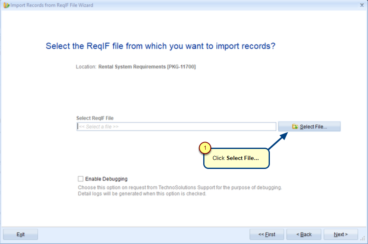Focus the Select ReqIF File path field
The height and width of the screenshot is (244, 368).
coord(176,126)
